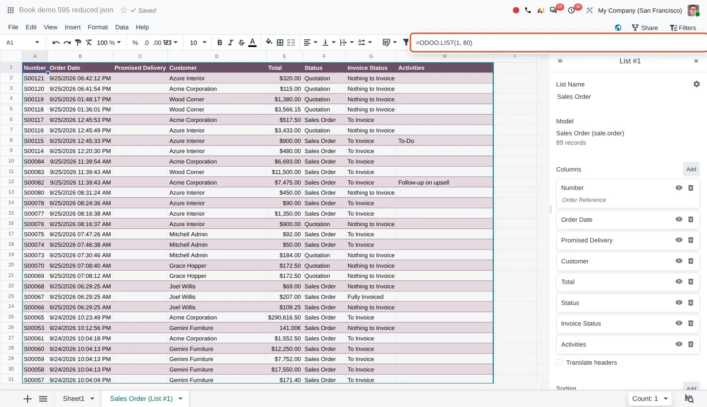Open the Data menu

coord(122,27)
